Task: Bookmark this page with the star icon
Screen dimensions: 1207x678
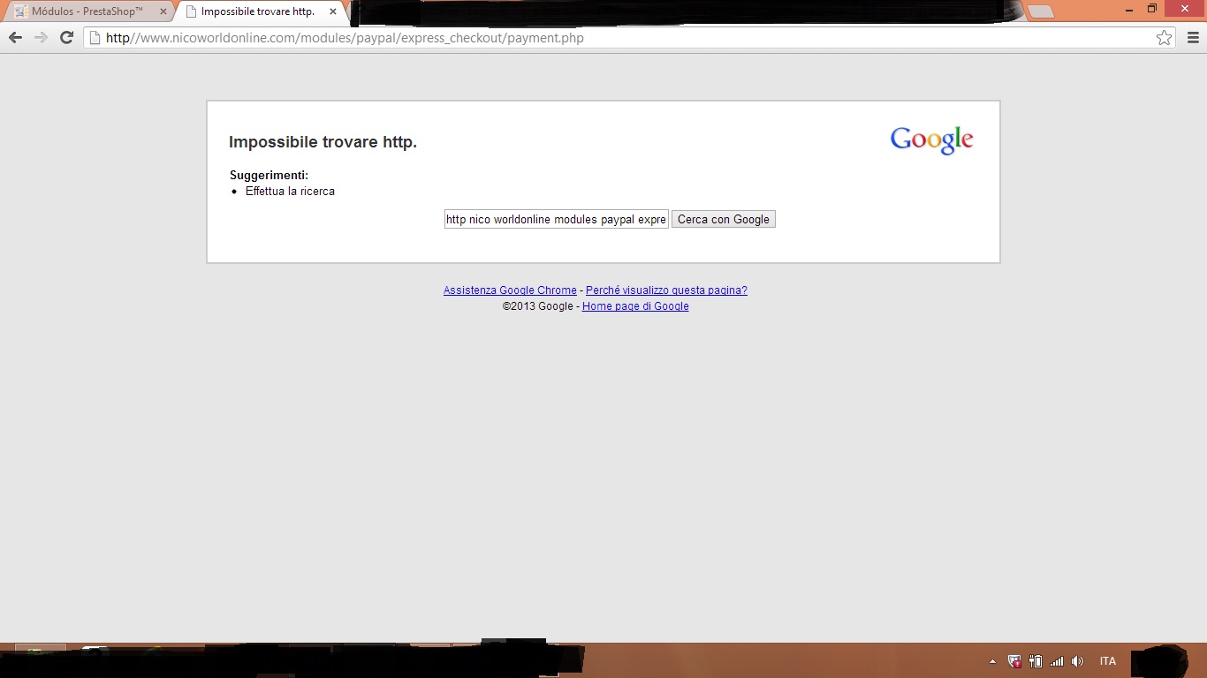Action: pyautogui.click(x=1165, y=38)
